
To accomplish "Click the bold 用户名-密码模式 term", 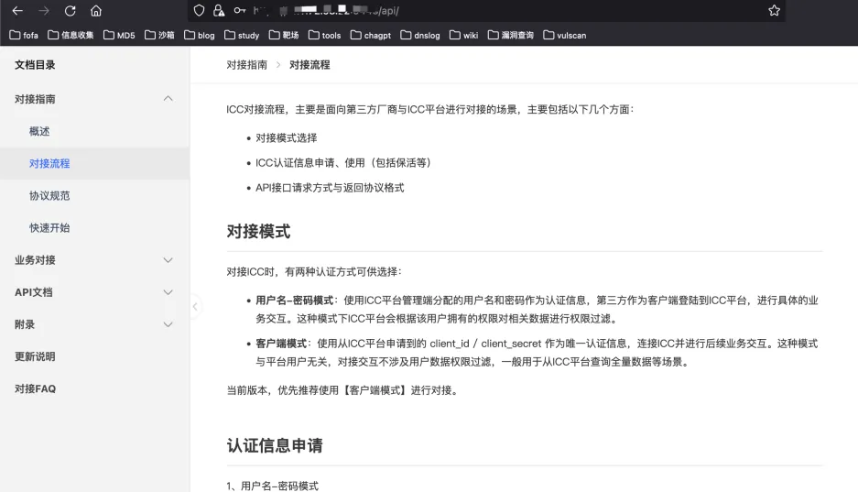I will [294, 301].
